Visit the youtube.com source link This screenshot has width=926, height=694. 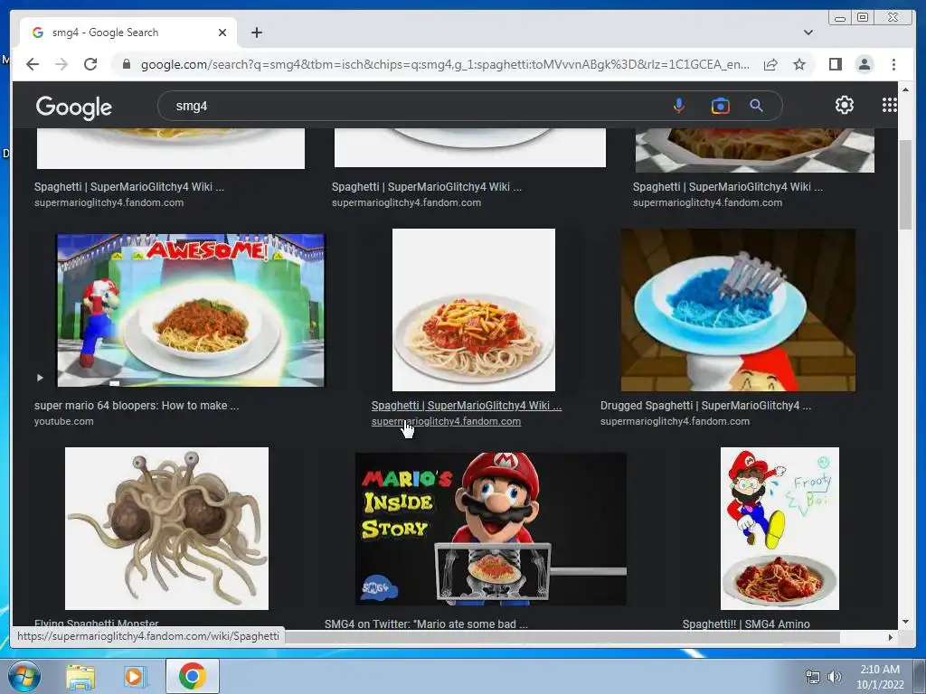point(64,421)
